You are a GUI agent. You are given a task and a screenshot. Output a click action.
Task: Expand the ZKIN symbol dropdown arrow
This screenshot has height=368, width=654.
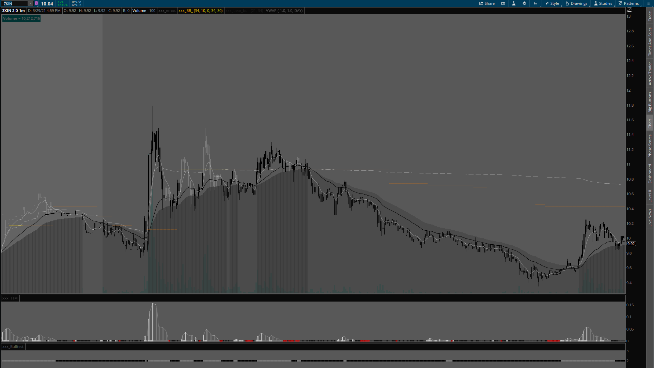click(x=30, y=3)
